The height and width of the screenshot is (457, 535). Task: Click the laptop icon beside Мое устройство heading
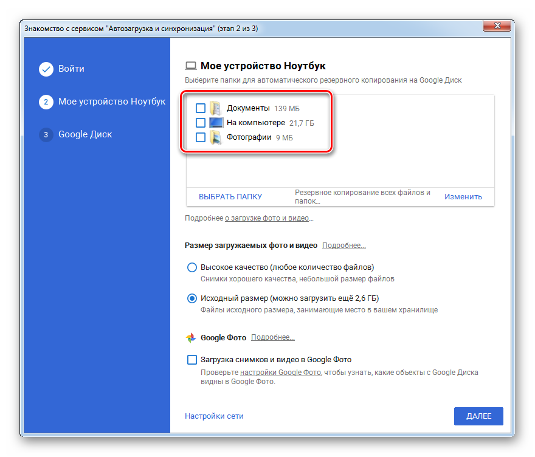click(191, 66)
